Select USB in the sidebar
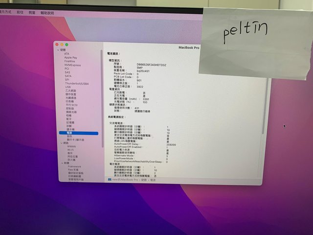The image size is (313, 235). click(x=68, y=87)
